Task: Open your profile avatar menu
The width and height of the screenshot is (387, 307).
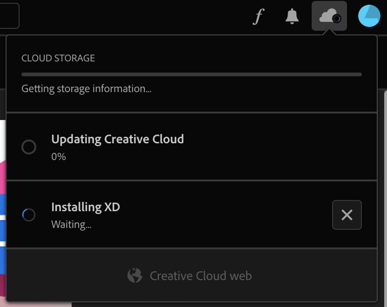Action: coord(369,16)
